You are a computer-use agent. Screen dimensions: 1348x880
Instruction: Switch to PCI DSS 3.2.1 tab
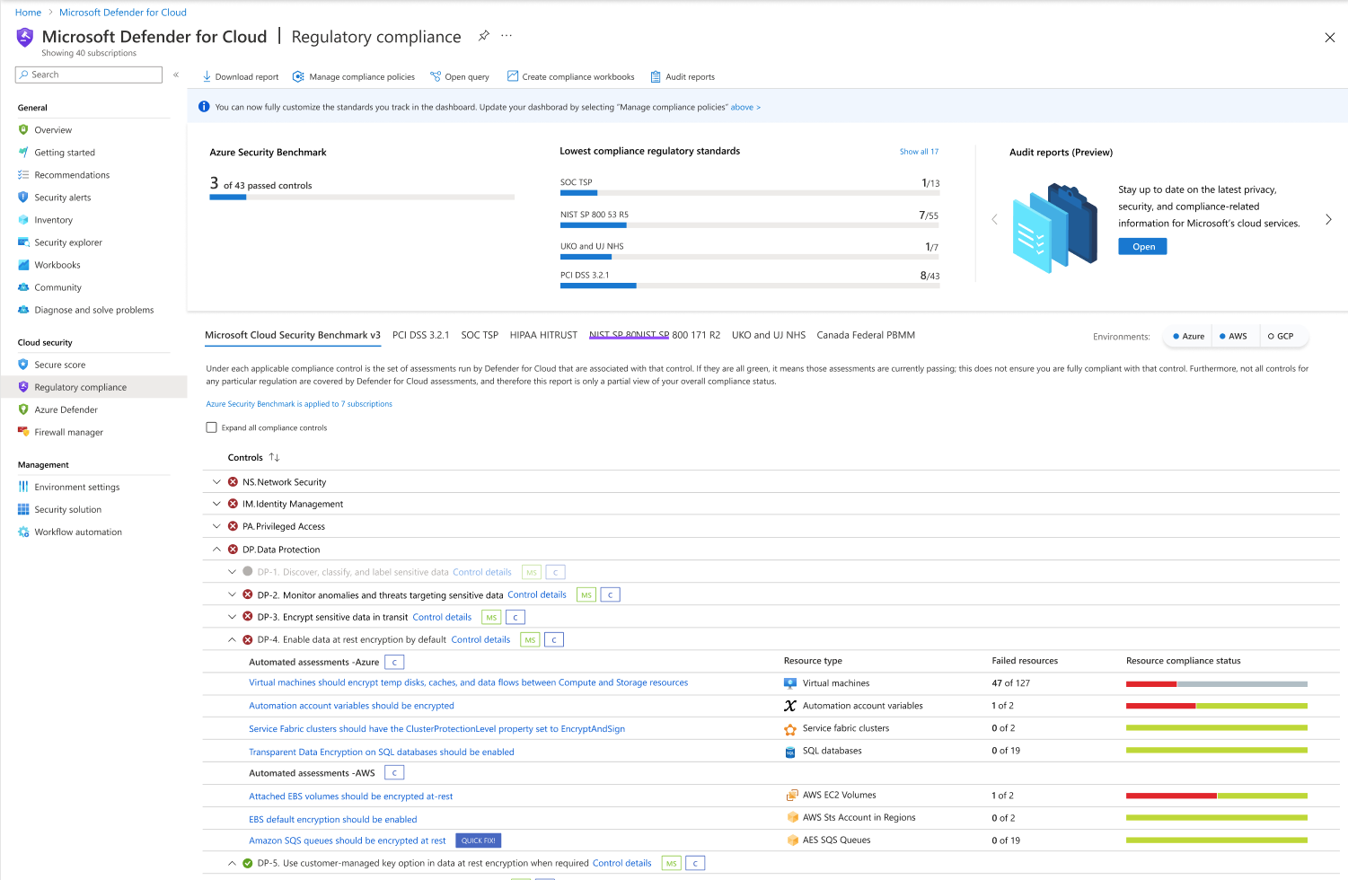(420, 335)
